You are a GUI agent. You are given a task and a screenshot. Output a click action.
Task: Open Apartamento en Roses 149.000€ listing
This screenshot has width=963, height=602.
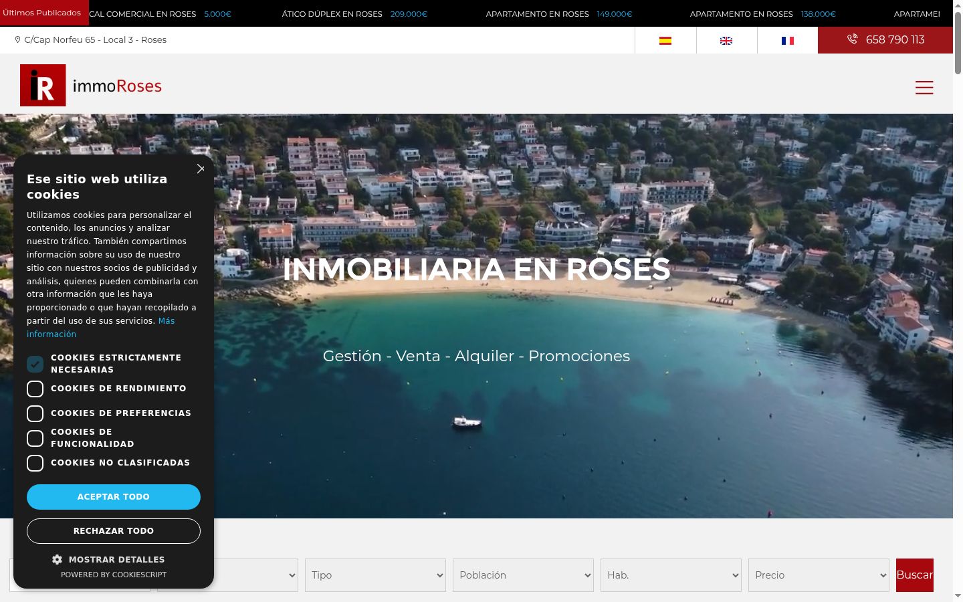559,14
